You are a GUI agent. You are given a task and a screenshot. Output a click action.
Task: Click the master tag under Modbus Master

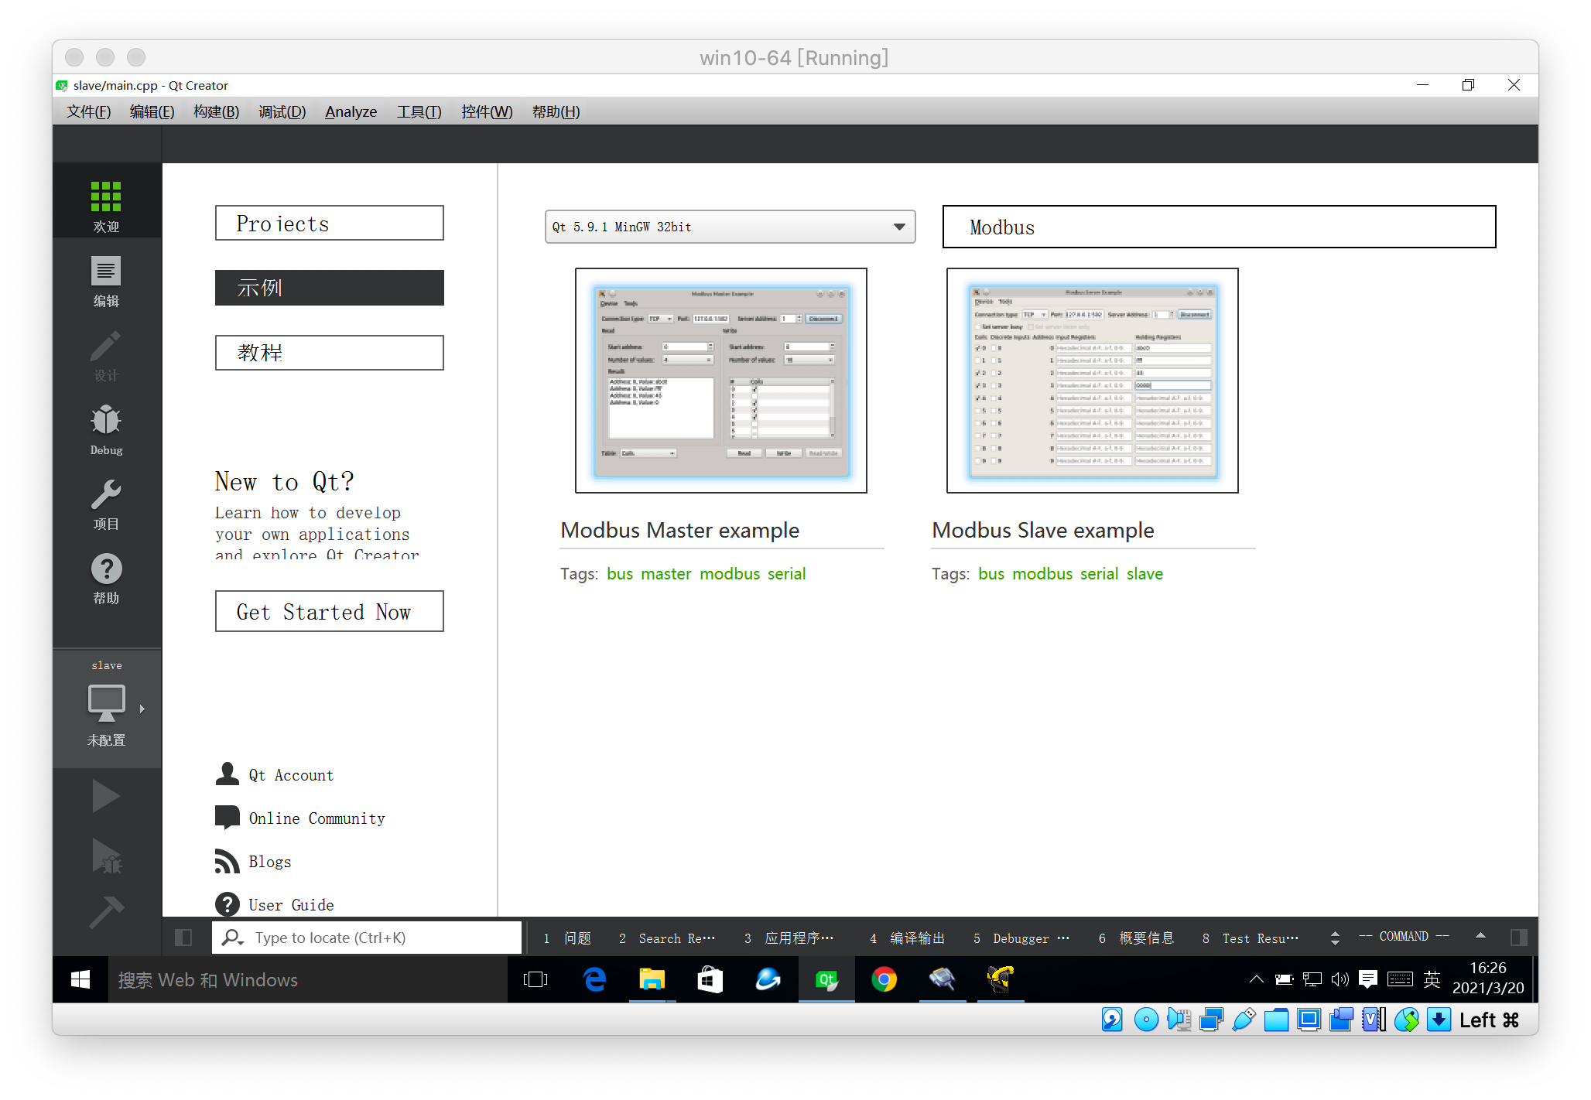pyautogui.click(x=665, y=574)
